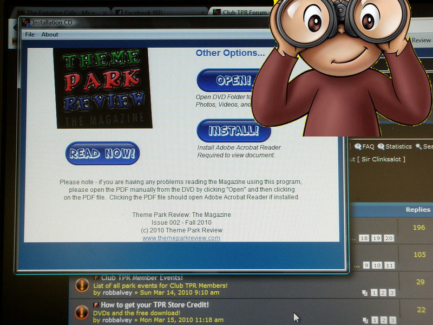Screen dimensions: 433x325
Task: Go to page 1 of Member Events topic
Action: coord(374,292)
